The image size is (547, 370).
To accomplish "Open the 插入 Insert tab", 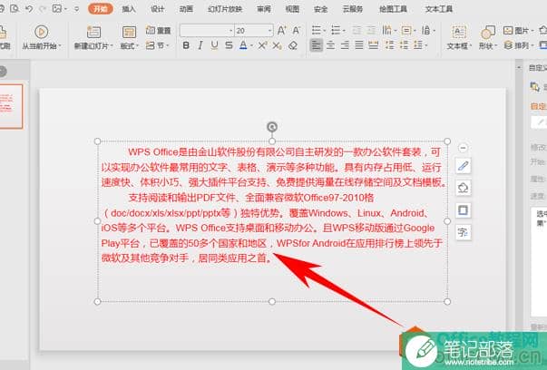I will coord(129,9).
